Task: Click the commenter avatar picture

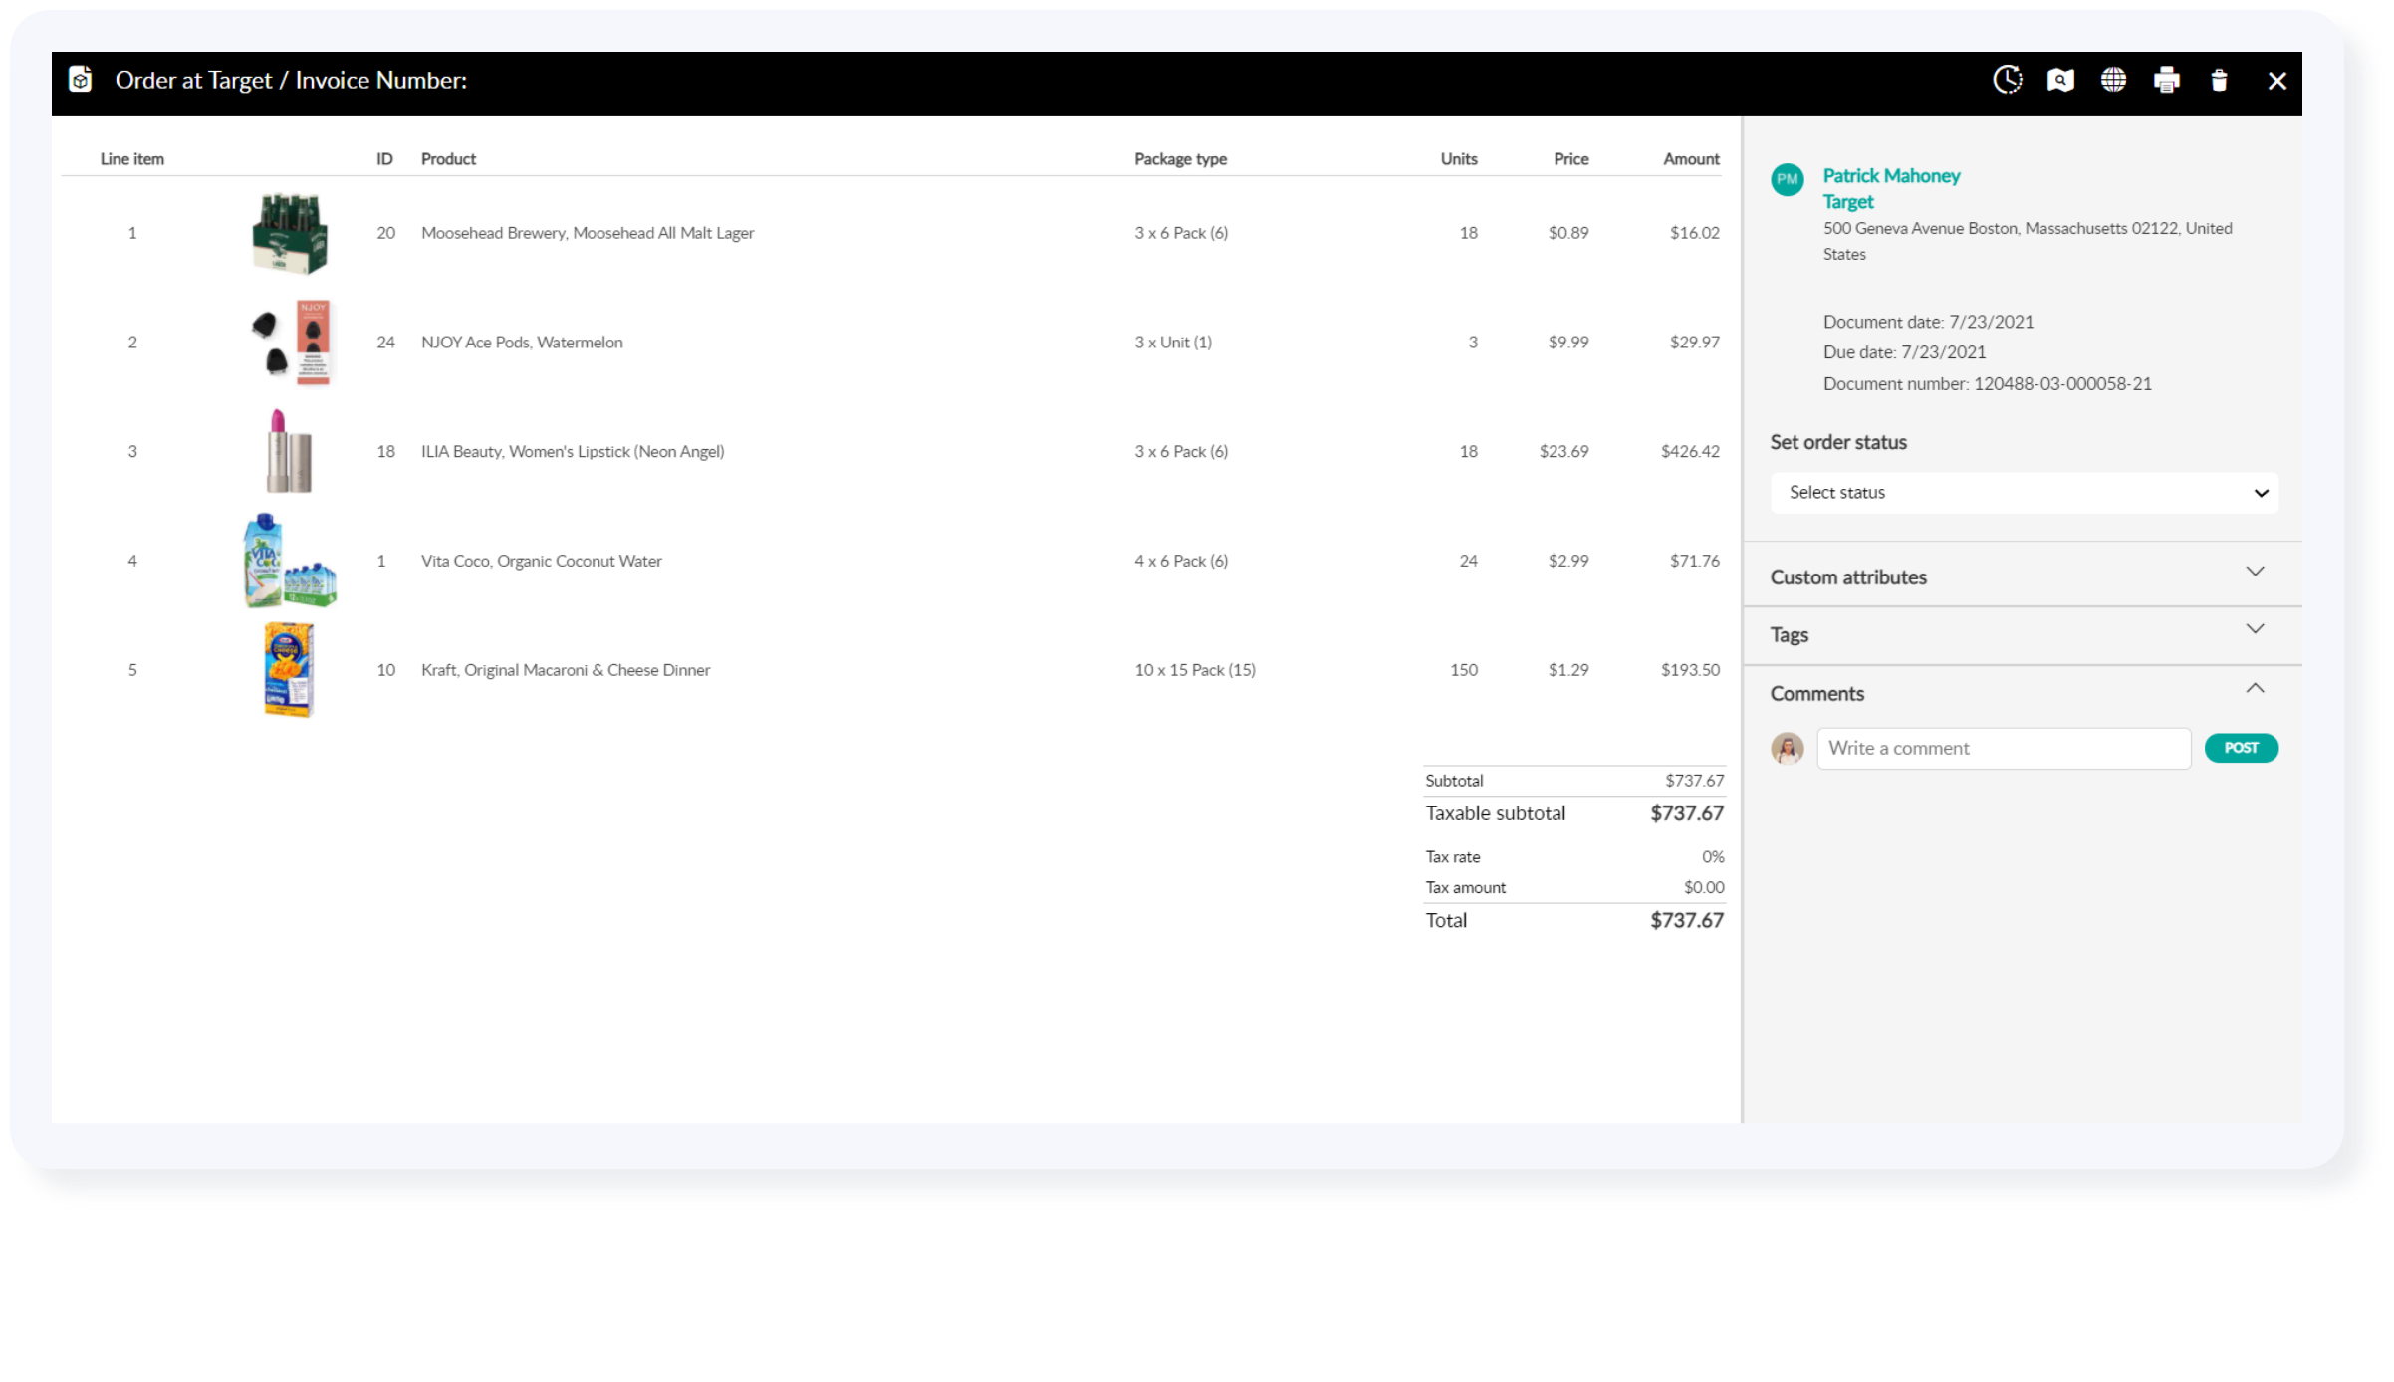Action: tap(1788, 748)
